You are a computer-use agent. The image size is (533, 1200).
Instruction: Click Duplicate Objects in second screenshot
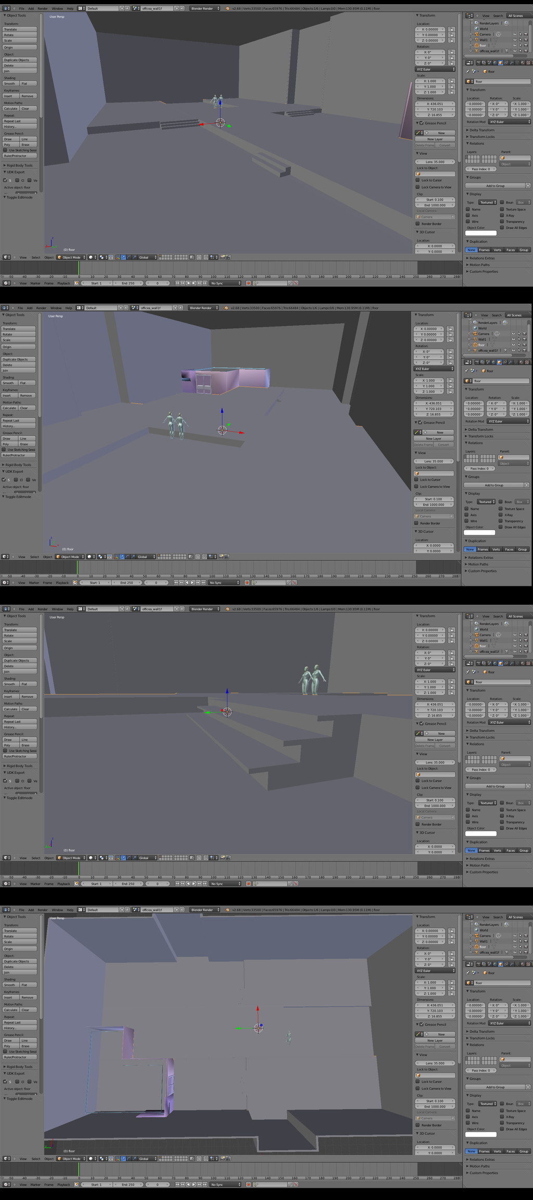(19, 359)
